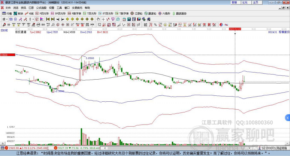This screenshot has height=156, width=290.
Task: Click the 沪 Shanghai index status entry
Action: coord(27,148)
